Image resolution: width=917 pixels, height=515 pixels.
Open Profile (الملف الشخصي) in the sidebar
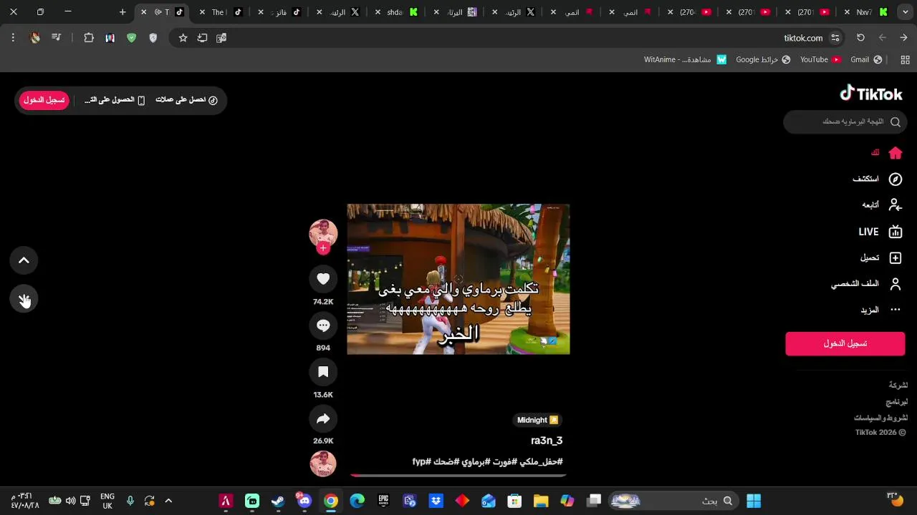click(867, 284)
